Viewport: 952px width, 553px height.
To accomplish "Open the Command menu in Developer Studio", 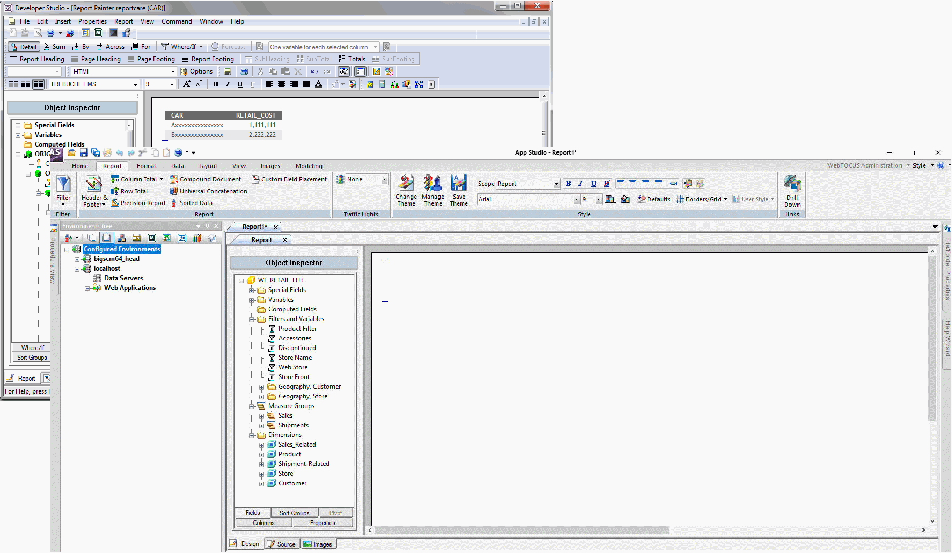I will click(x=177, y=21).
